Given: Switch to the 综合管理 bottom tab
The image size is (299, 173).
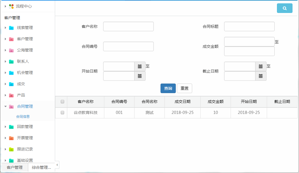Looking at the screenshot, I should (x=41, y=167).
